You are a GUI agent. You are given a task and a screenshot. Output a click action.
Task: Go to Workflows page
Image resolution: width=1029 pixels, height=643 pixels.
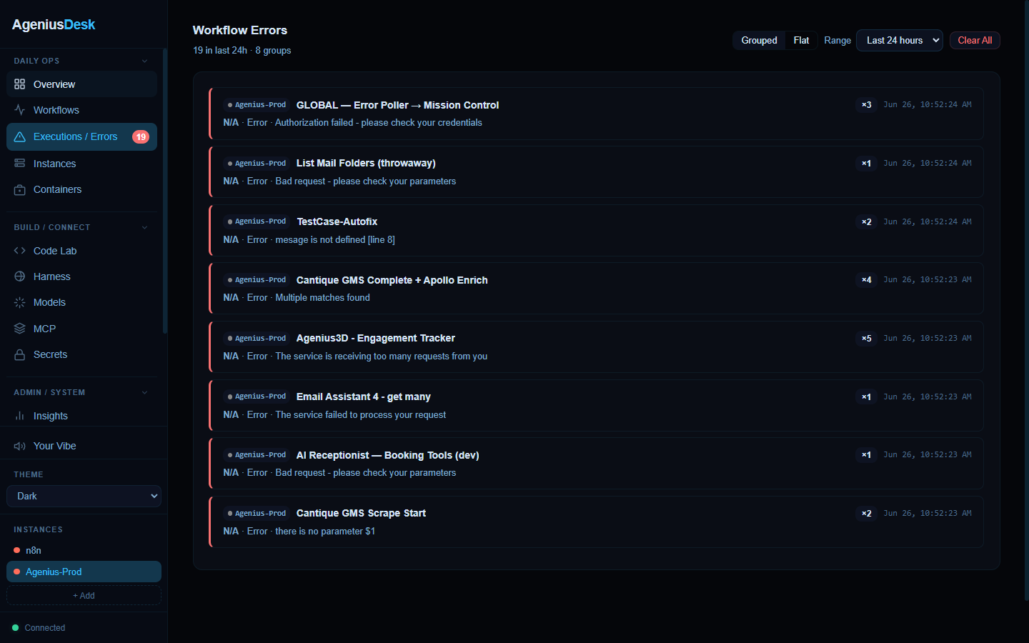coord(81,110)
